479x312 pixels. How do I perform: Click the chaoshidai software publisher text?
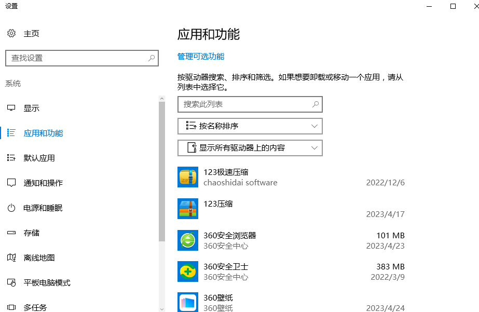(240, 183)
